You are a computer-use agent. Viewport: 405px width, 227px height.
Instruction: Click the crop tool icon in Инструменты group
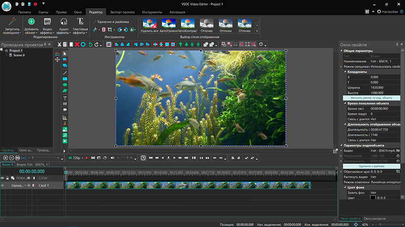coord(110,30)
